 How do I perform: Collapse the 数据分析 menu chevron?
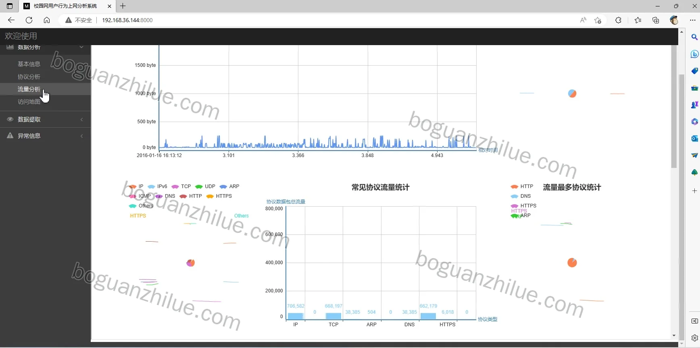[81, 47]
